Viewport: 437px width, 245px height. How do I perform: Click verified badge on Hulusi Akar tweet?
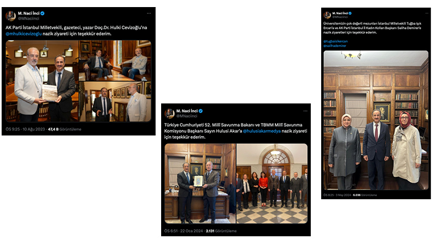tap(200, 111)
